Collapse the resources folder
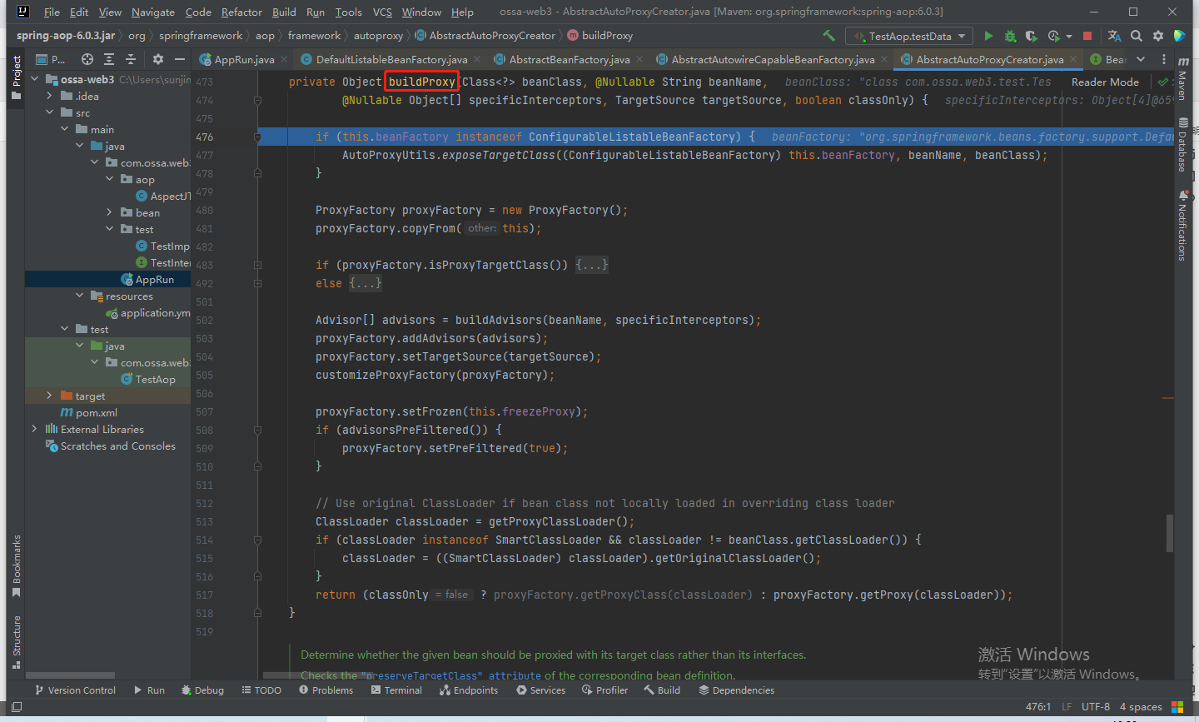 click(x=80, y=296)
